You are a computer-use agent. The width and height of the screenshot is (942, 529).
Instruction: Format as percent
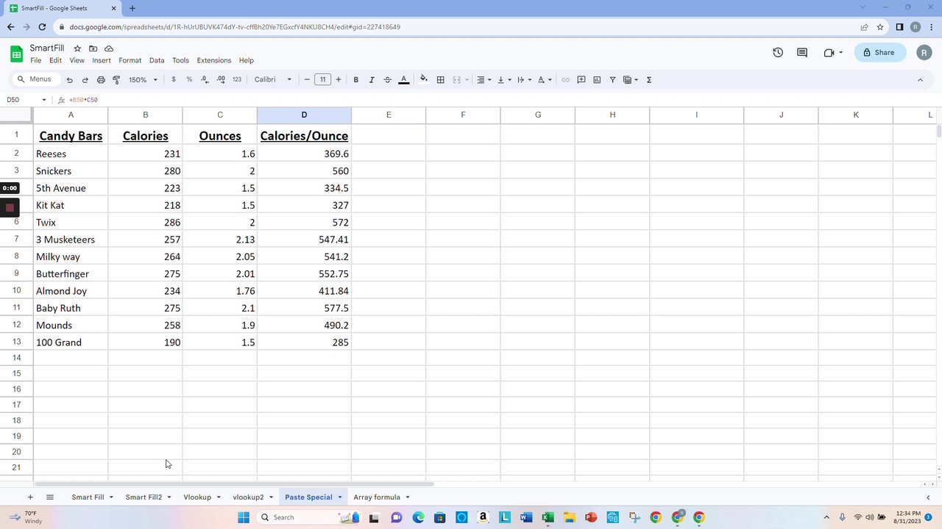(189, 79)
